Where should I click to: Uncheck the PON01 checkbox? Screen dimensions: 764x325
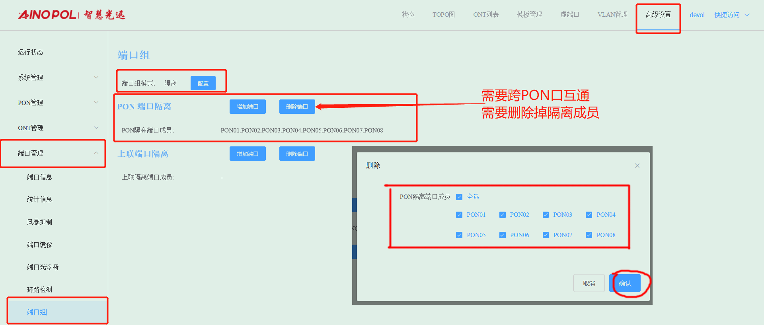coord(459,215)
